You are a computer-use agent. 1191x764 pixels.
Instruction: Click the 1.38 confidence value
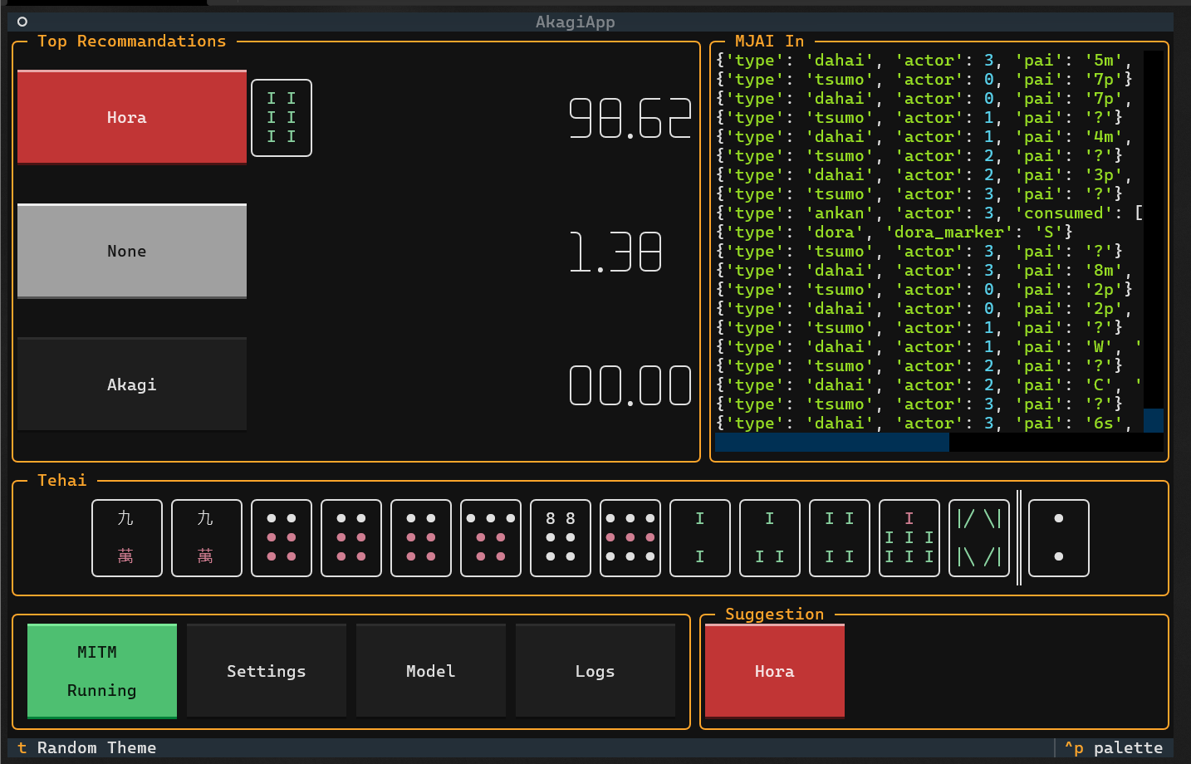coord(615,252)
